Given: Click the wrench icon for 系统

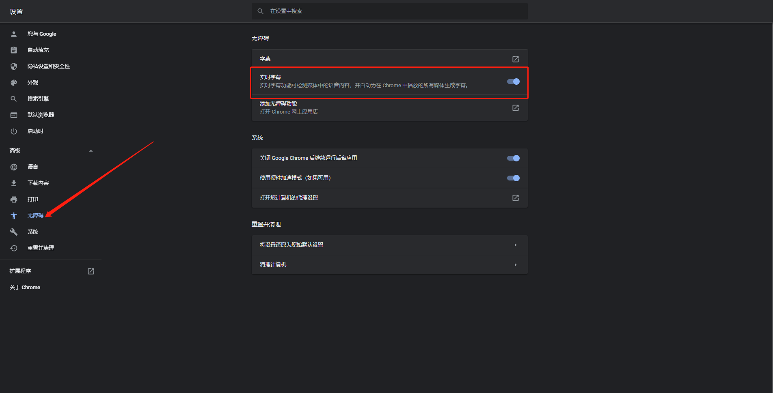Looking at the screenshot, I should 14,232.
